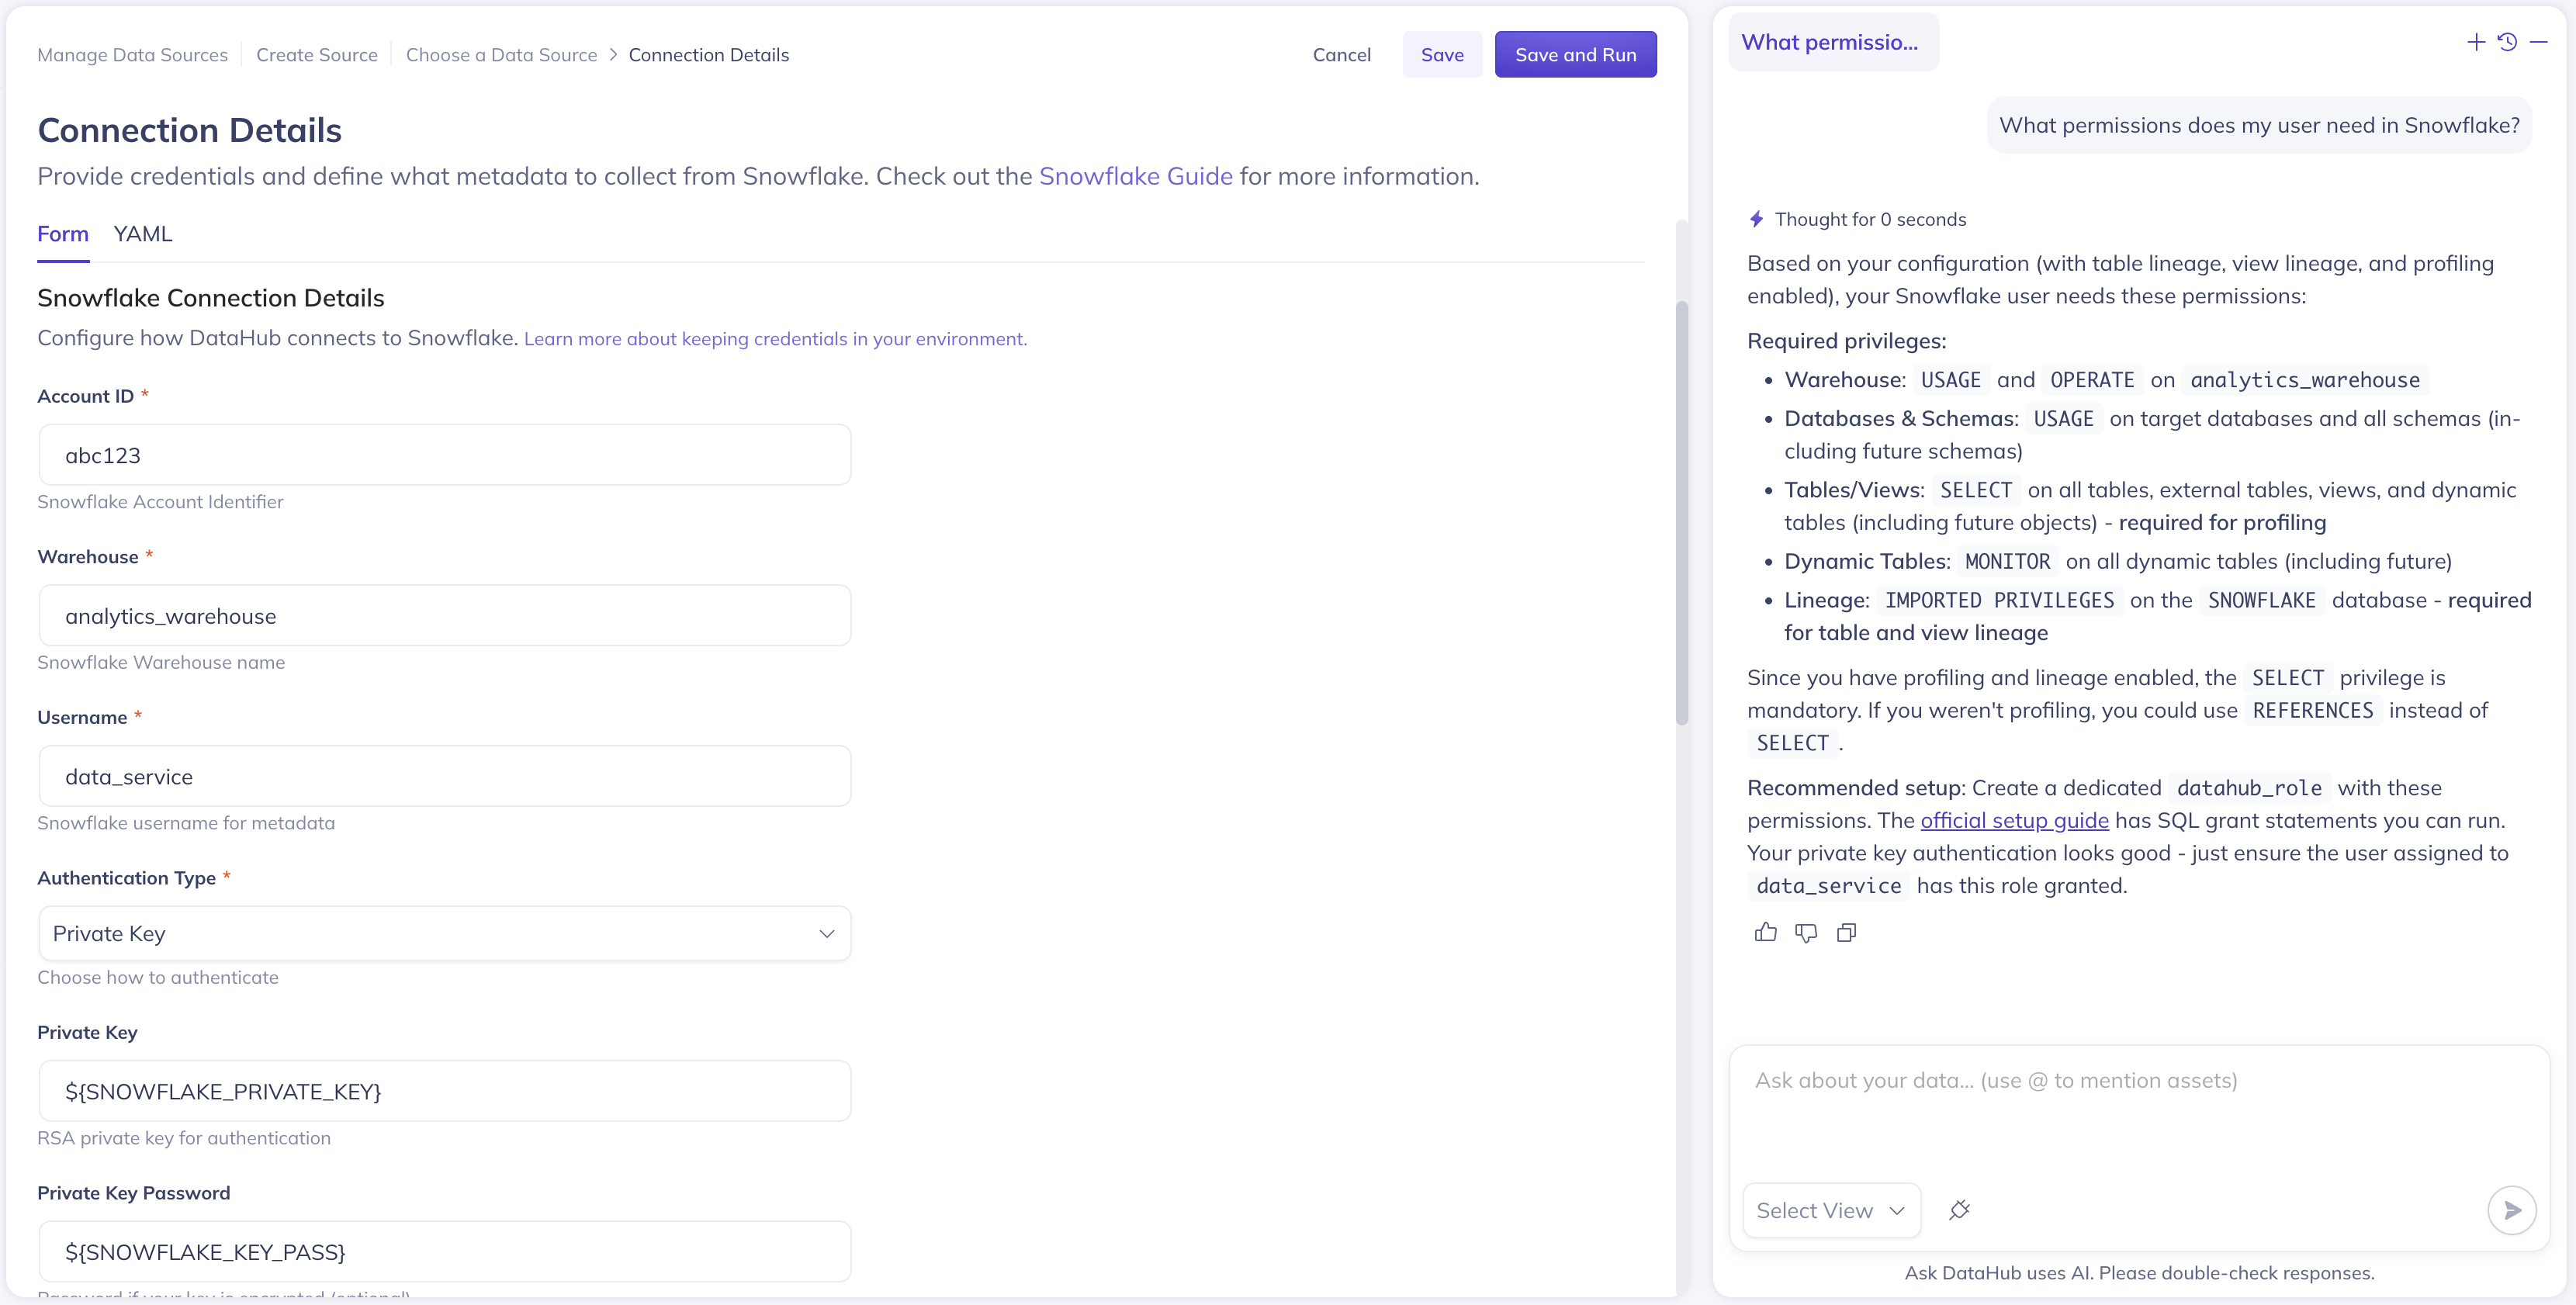The height and width of the screenshot is (1305, 2576).
Task: Select the Form tab
Action: coord(63,234)
